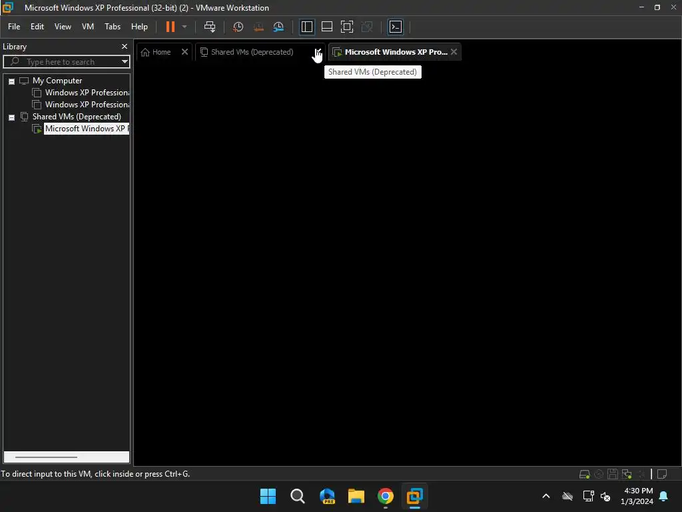The width and height of the screenshot is (682, 512).
Task: Open the power options dropdown arrow
Action: coord(184,27)
